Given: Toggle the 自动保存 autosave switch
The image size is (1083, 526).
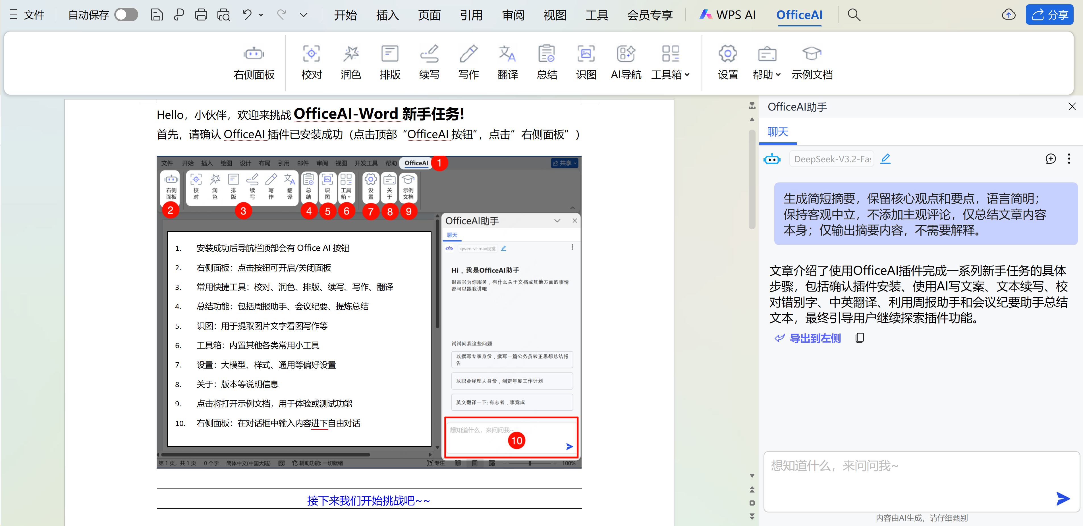Looking at the screenshot, I should (126, 15).
